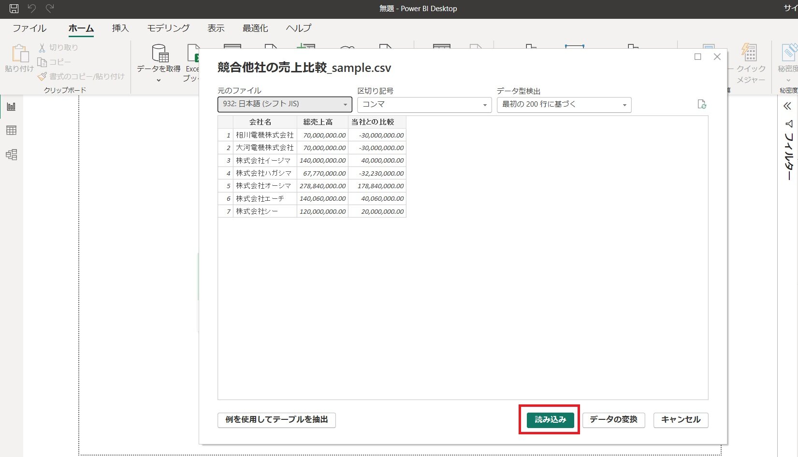Select the 最適化 ribbon tab

click(255, 28)
